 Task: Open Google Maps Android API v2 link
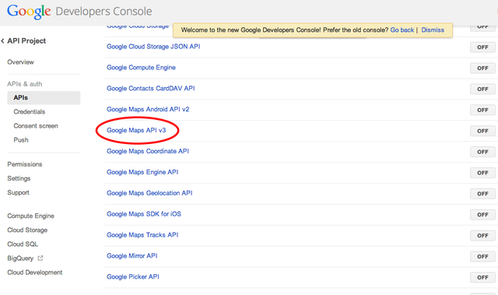[148, 110]
